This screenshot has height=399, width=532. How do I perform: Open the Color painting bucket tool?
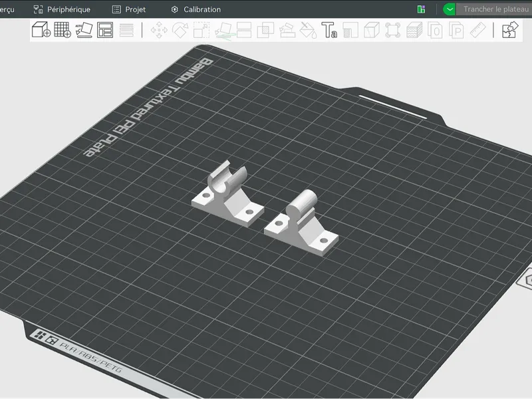[x=308, y=30]
